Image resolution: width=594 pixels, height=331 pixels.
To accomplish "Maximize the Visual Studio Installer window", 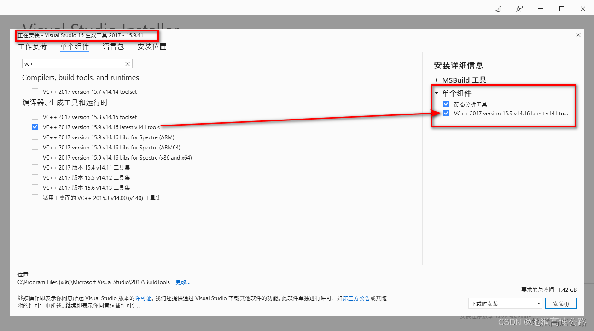I will [x=562, y=9].
